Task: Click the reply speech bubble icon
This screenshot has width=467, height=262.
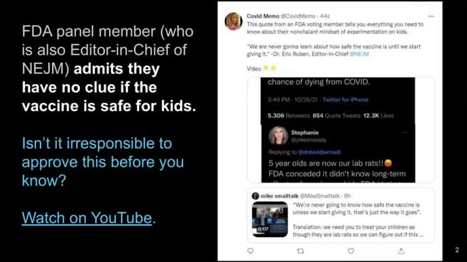Action: click(250, 251)
